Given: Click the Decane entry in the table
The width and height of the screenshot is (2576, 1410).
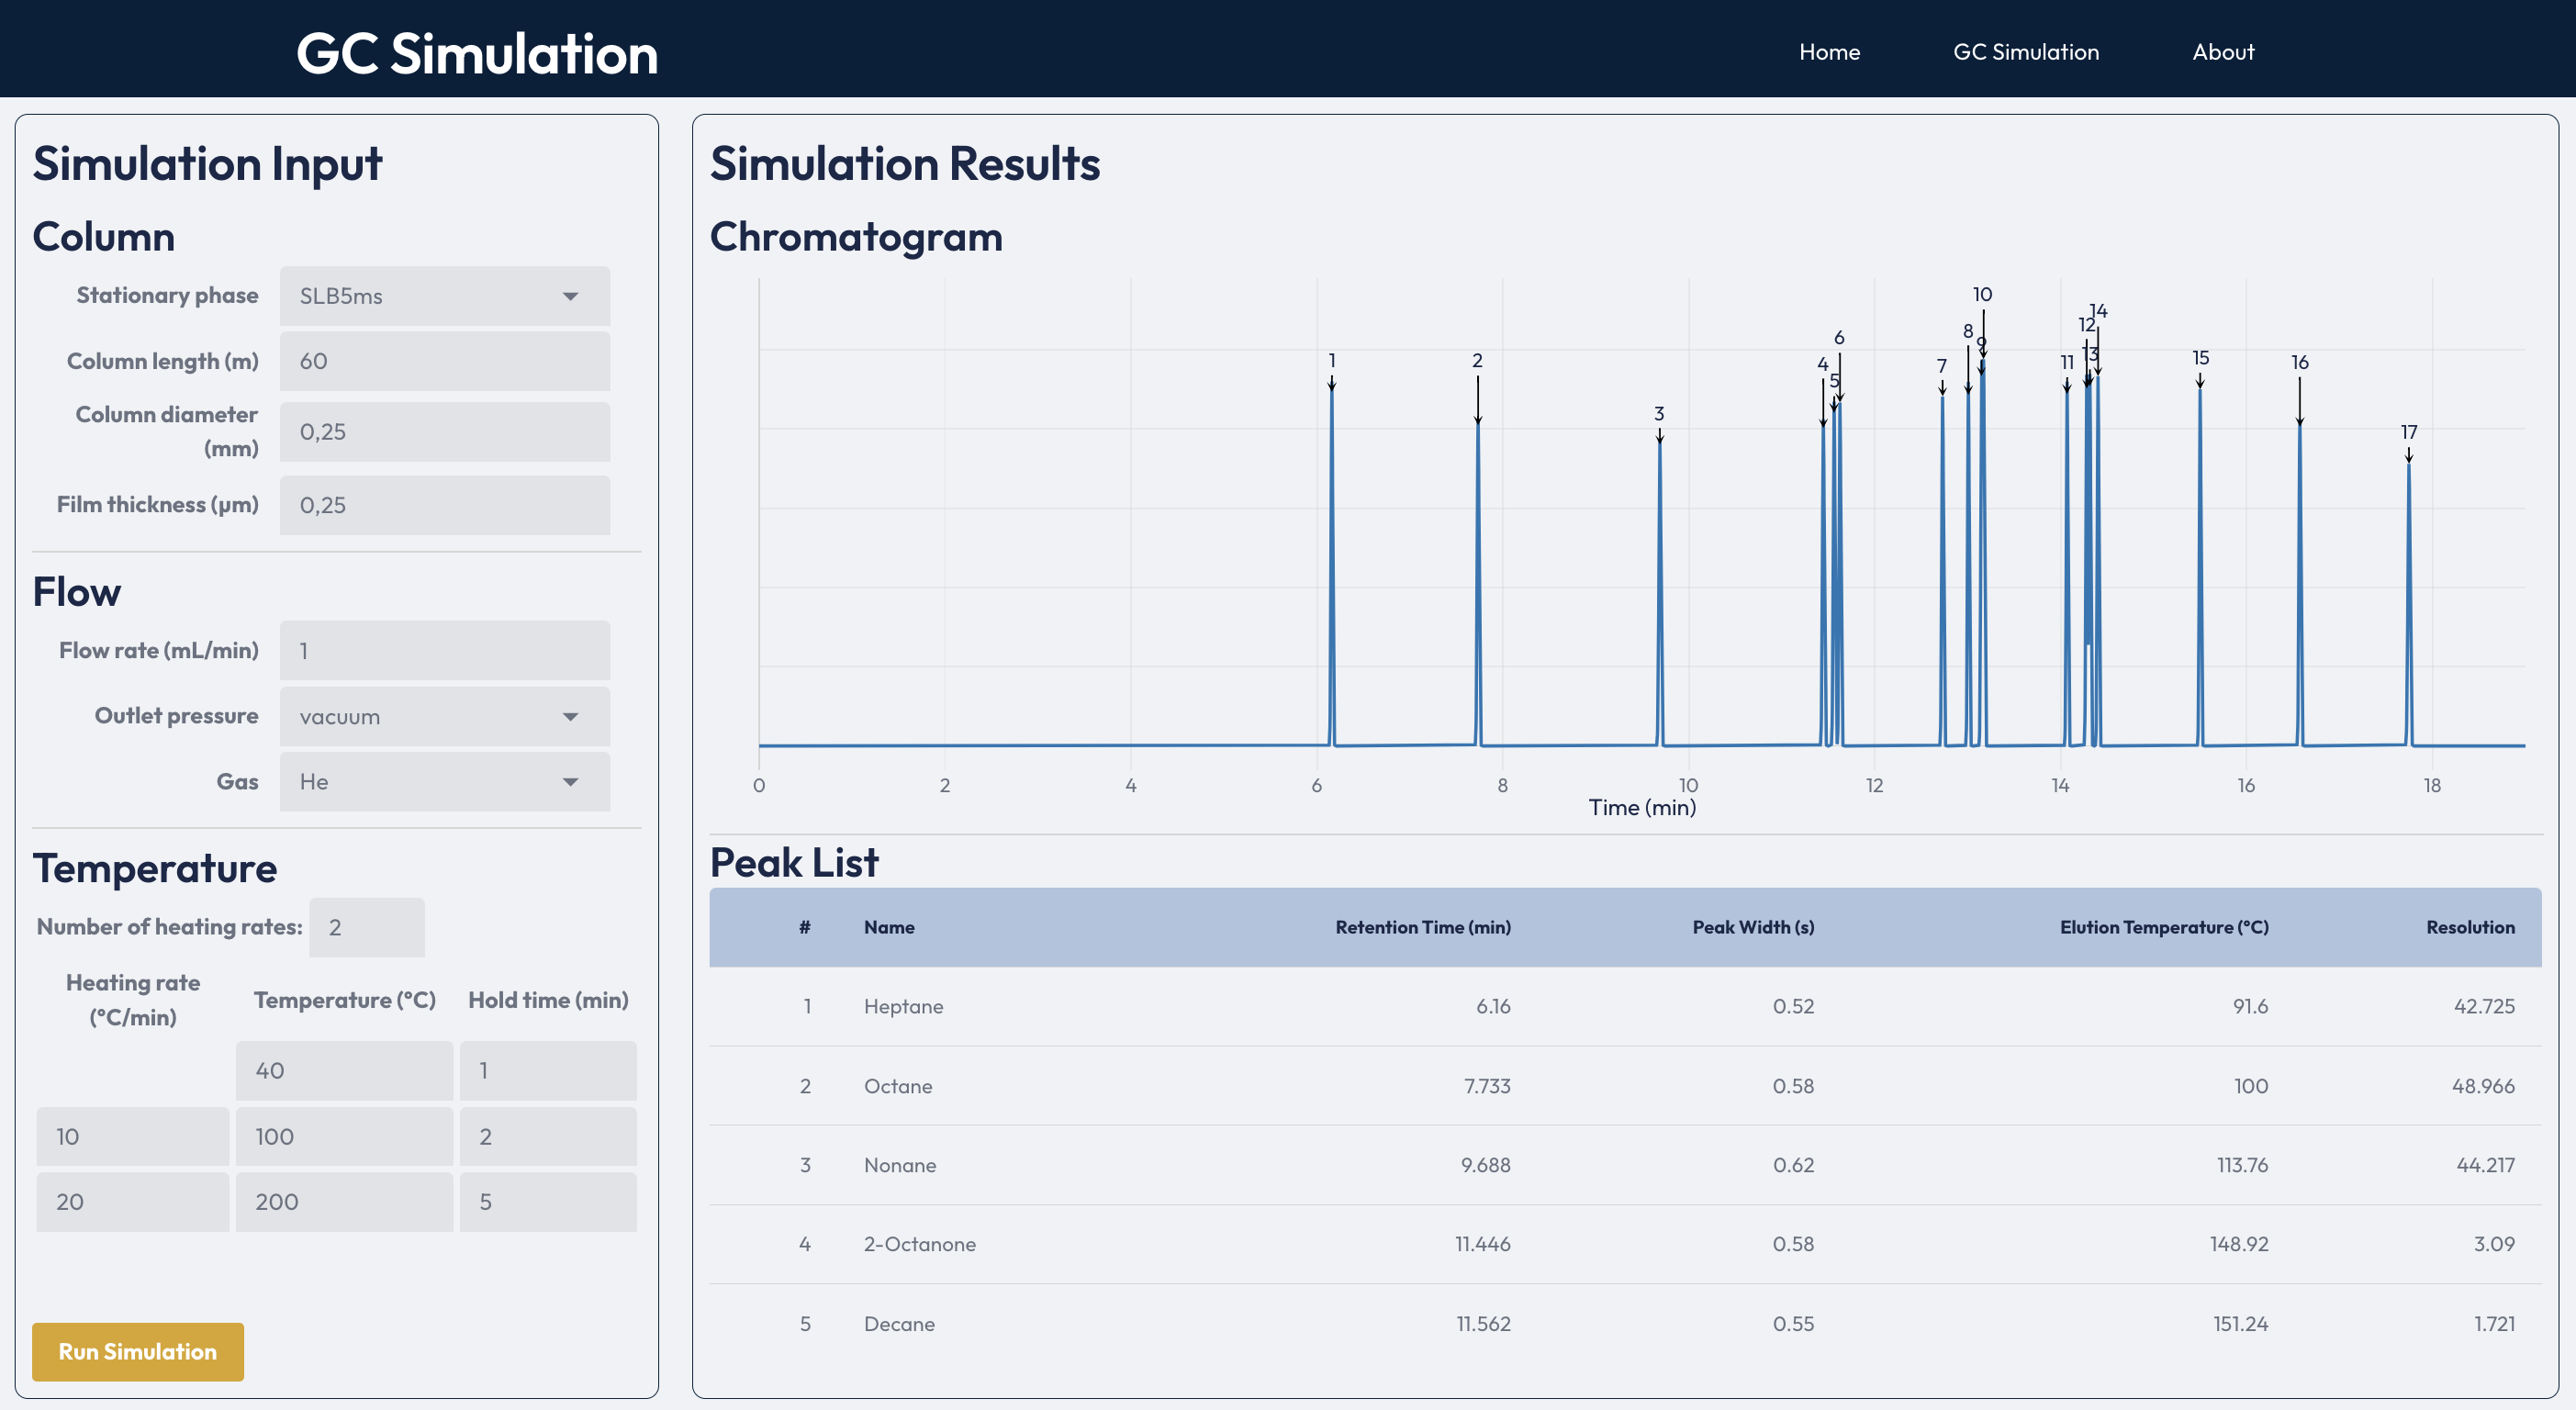Looking at the screenshot, I should tap(899, 1323).
